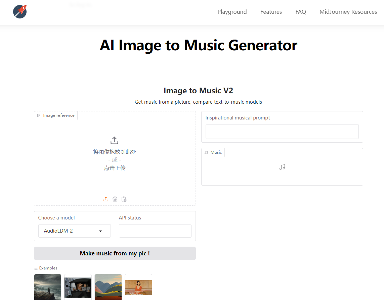Open MidJourney Resources nav link

tap(348, 12)
